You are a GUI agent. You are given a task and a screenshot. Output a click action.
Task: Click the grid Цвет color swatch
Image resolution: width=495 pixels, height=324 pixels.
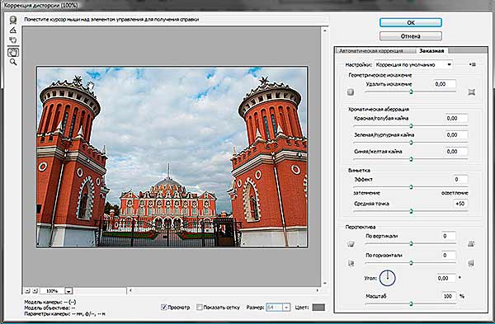318,307
